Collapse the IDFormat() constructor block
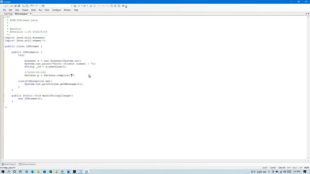 (x=3, y=52)
